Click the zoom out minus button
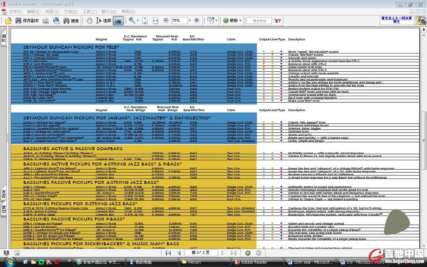The height and width of the screenshot is (267, 427). 166,21
